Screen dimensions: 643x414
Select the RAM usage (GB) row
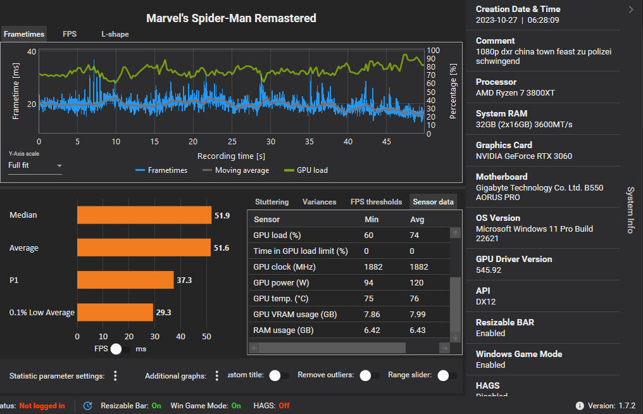[x=349, y=330]
